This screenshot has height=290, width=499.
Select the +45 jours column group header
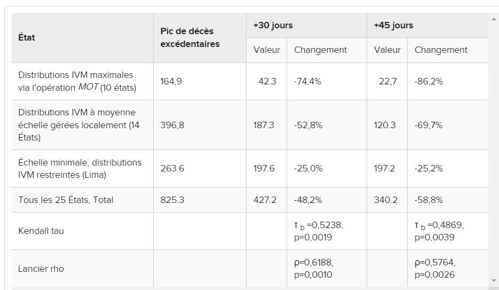point(394,25)
